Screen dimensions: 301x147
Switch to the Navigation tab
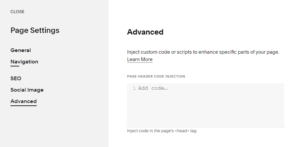24,62
